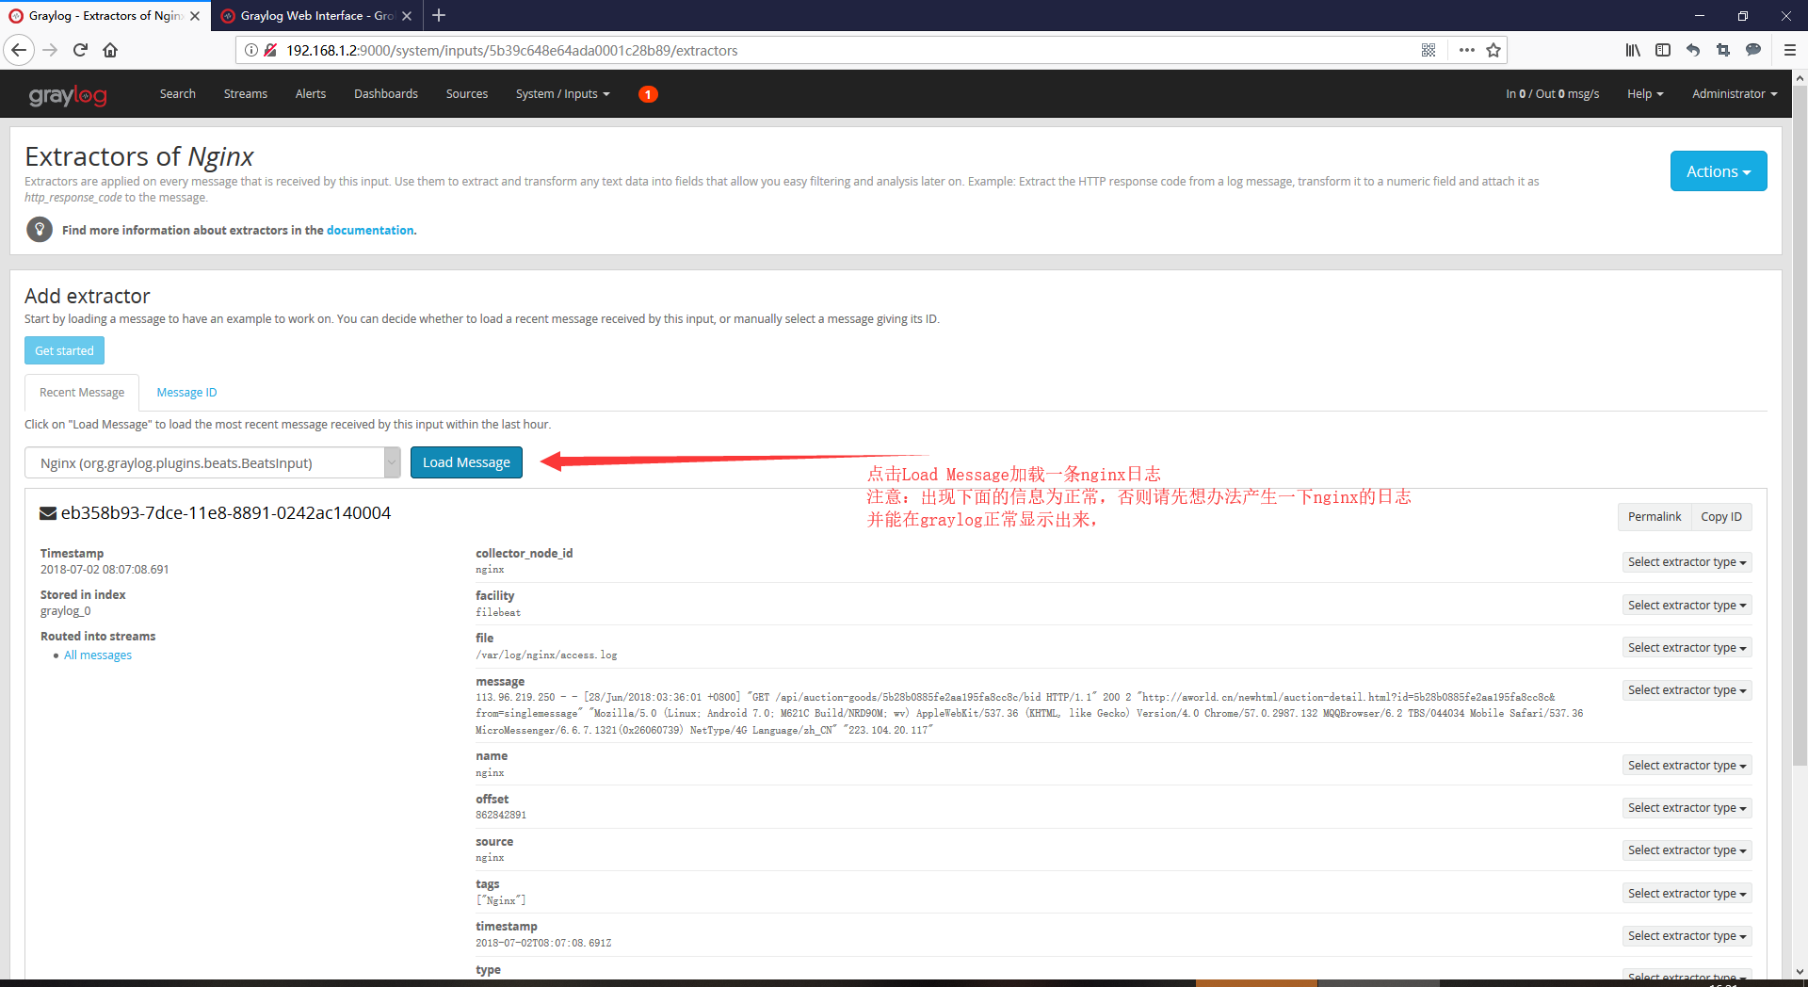Open the extractors documentation link
The height and width of the screenshot is (987, 1808).
pos(370,230)
